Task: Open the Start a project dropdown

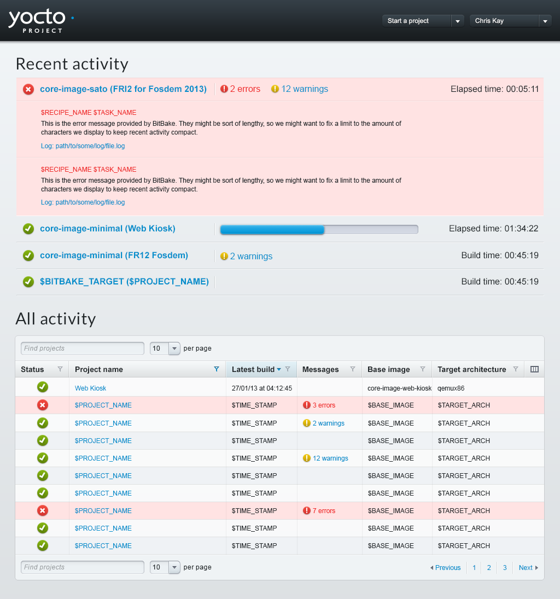Action: pyautogui.click(x=423, y=21)
